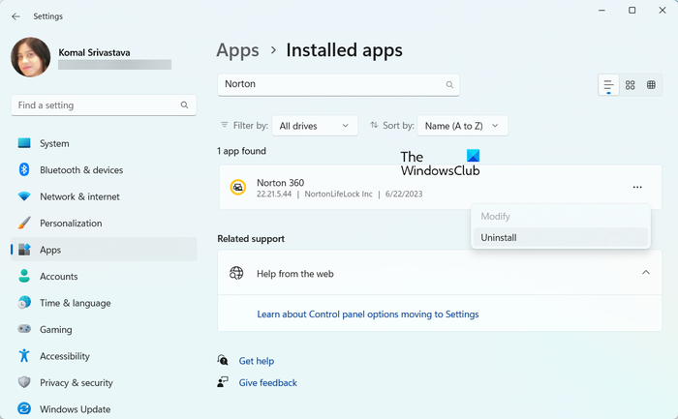Switch to list view layout
Viewport: 678px width, 419px height.
(608, 86)
